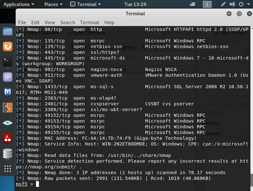Viewport: 253px width, 191px height.
Task: Open the File menu in Terminal
Action: [22, 23]
